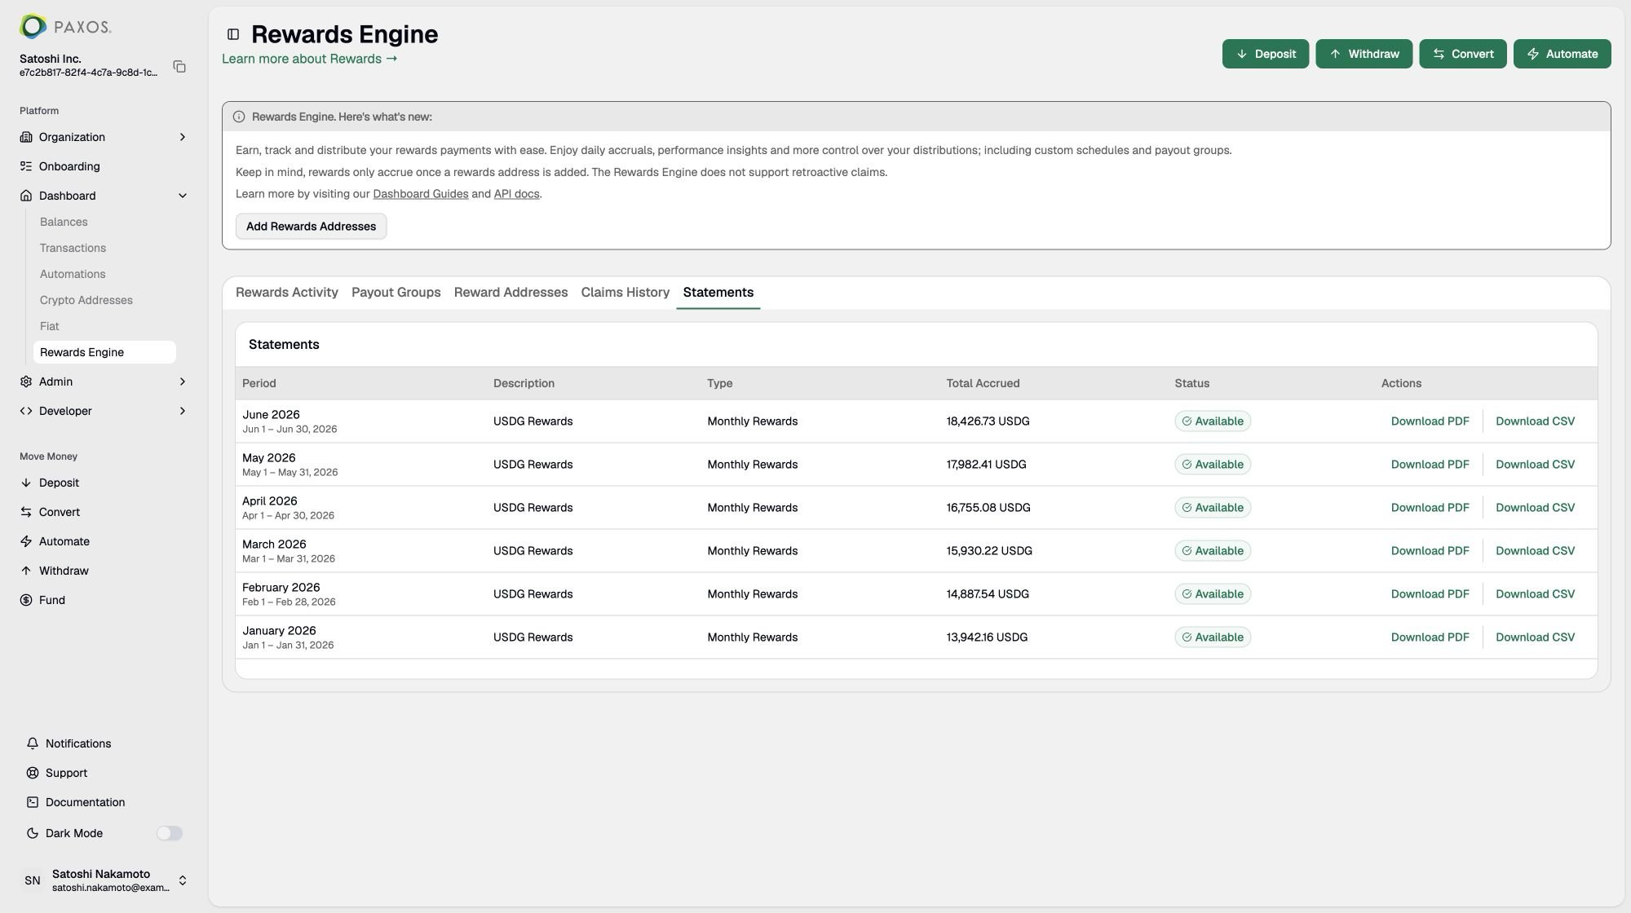Open Fiat in the sidebar
The height and width of the screenshot is (913, 1631).
pos(50,326)
